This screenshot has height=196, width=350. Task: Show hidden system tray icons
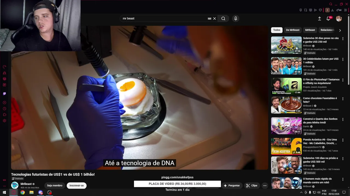tap(301, 192)
